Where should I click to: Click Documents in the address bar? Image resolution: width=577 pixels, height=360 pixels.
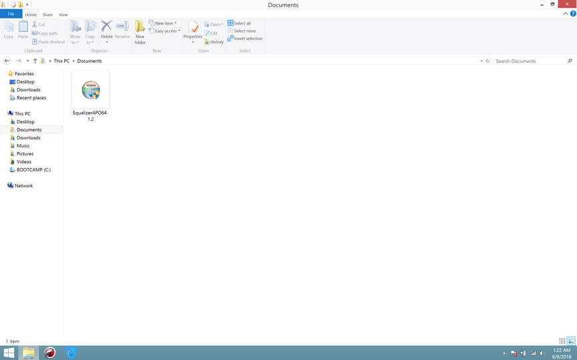tap(89, 61)
